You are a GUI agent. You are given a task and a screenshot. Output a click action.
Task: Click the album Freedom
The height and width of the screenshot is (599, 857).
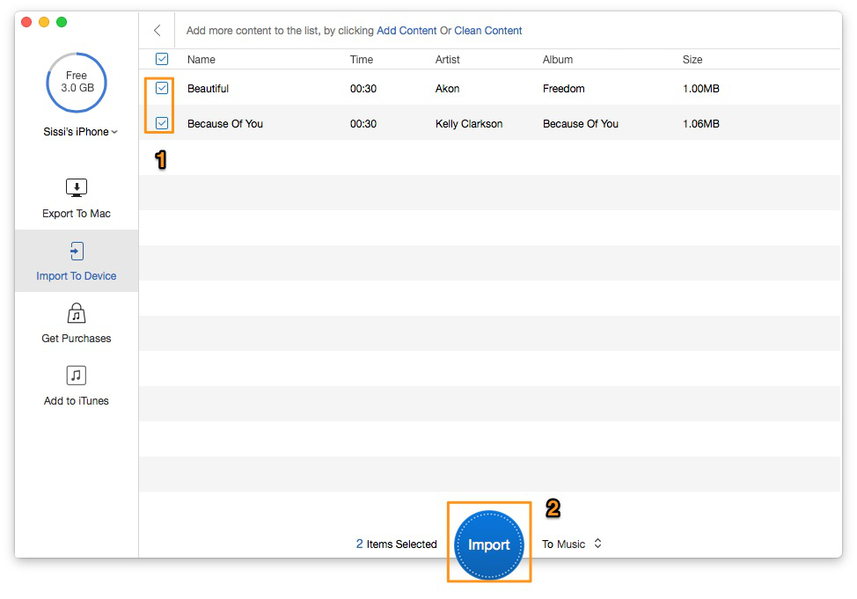[563, 89]
